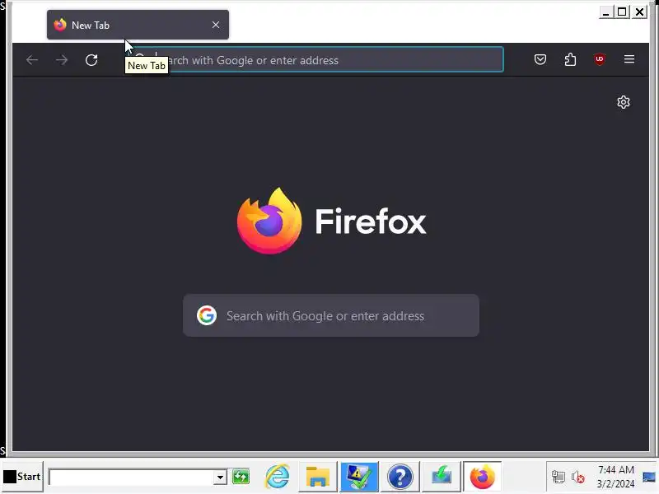Image resolution: width=659 pixels, height=494 pixels.
Task: Open the new tab personalize gear
Action: pyautogui.click(x=624, y=102)
